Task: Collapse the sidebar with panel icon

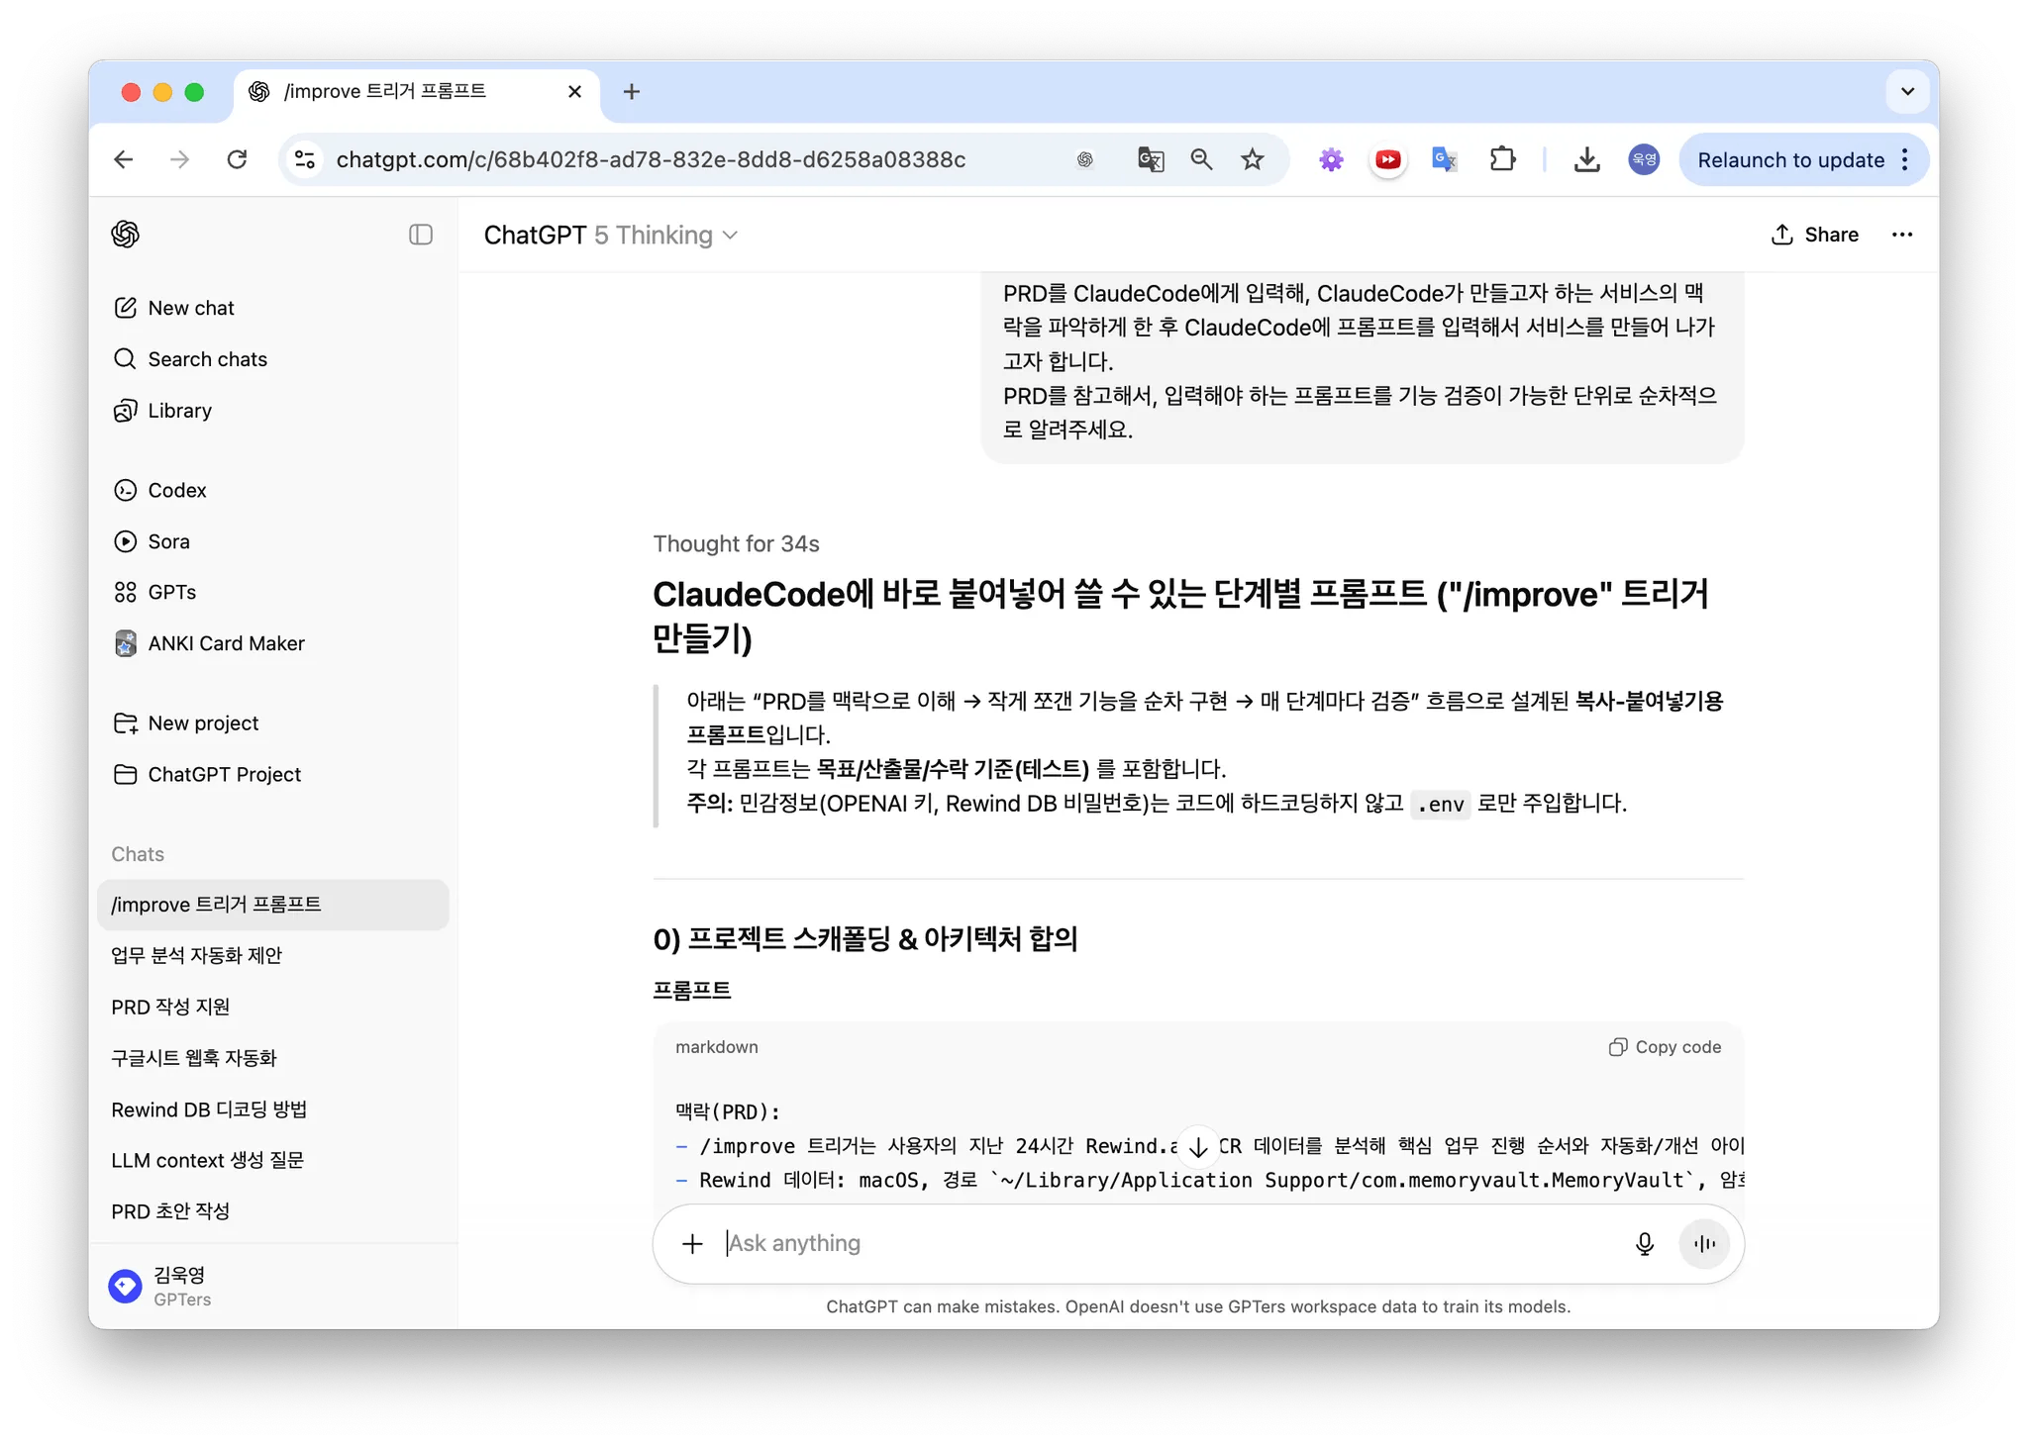Action: click(x=421, y=235)
